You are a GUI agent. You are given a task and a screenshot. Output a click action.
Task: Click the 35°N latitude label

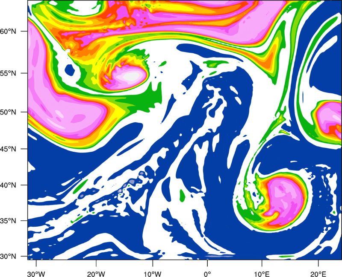pyautogui.click(x=8, y=221)
